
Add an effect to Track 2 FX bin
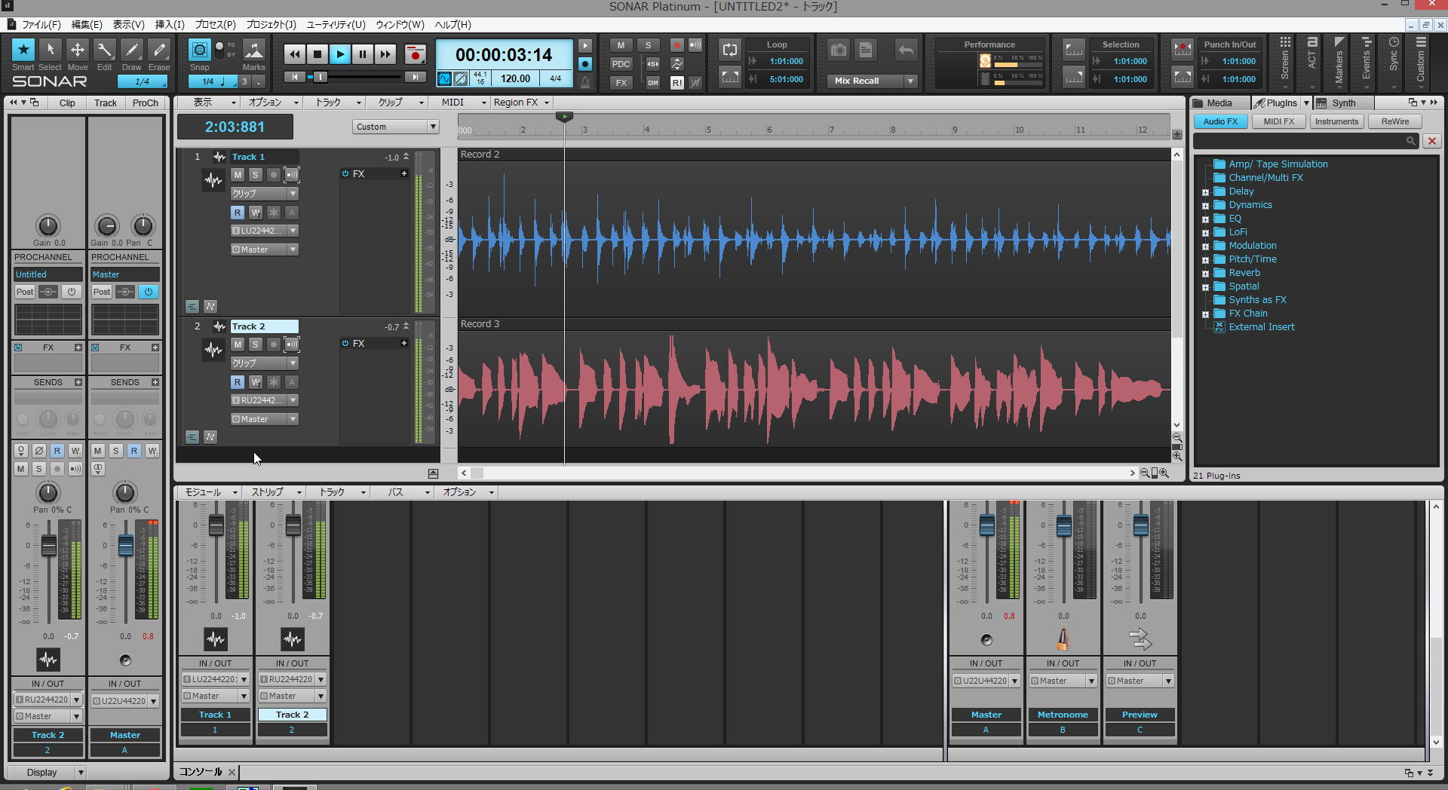pos(404,343)
